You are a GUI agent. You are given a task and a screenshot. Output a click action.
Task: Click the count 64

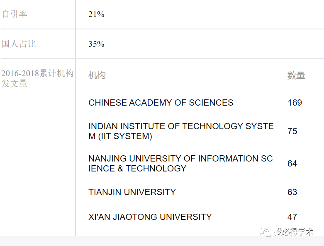[292, 164]
